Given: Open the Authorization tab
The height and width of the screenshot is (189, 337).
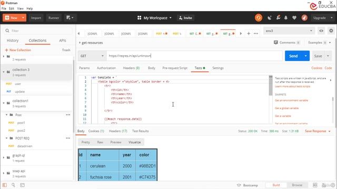Looking at the screenshot, I should coord(106,68).
